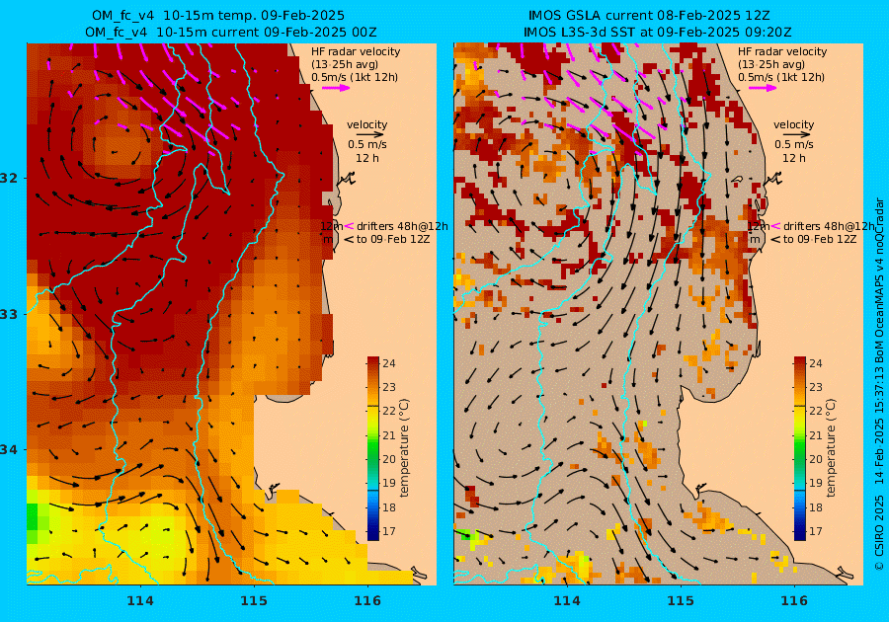This screenshot has width=889, height=622.
Task: Click the magenta drifter marker, right map legend
Action: click(x=775, y=226)
